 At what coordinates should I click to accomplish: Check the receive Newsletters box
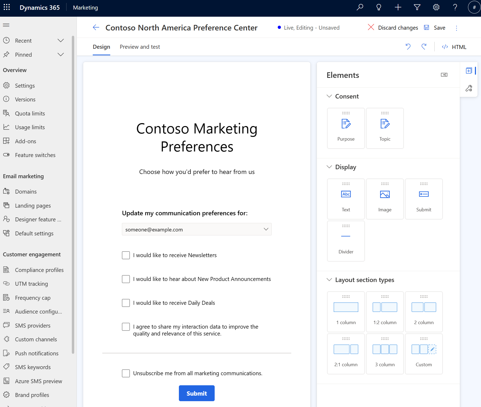pos(126,255)
